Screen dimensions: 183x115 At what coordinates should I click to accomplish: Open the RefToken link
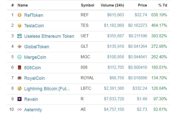(x=34, y=15)
